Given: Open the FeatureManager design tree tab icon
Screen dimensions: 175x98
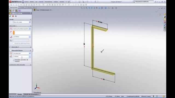Looking at the screenshot, I should click(x=10, y=11).
